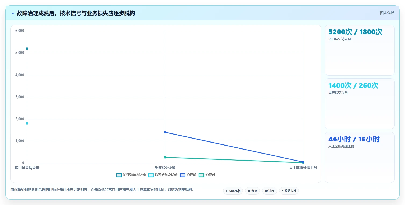Viewport: 405px width, 205px height.
Task: Toggle the blue 治理前 legend item
Action: (x=188, y=175)
